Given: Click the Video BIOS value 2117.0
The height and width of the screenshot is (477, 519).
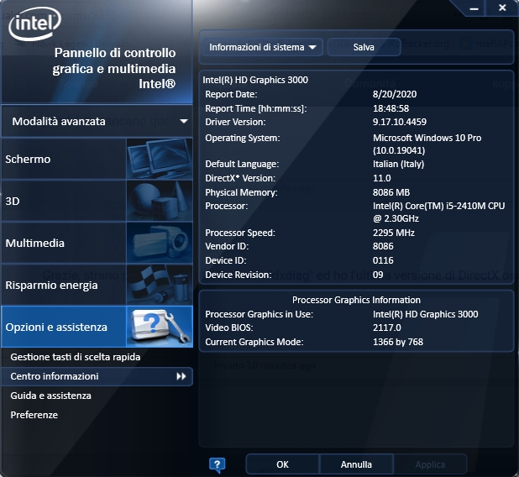Looking at the screenshot, I should [386, 328].
